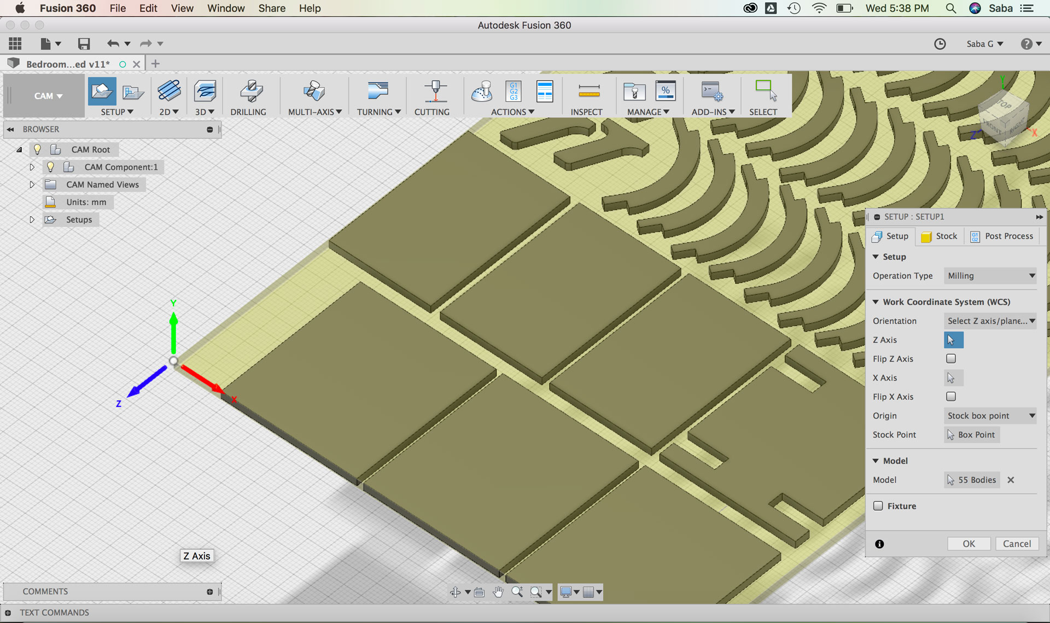The image size is (1050, 623).
Task: Click the Save icon in top toolbar
Action: [x=84, y=44]
